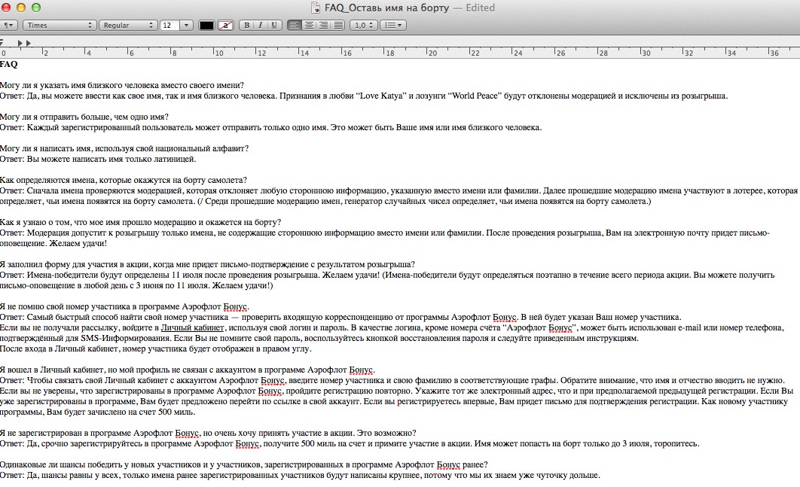Image resolution: width=800 pixels, height=487 pixels.
Task: Open the black text color swatch
Action: [x=206, y=25]
